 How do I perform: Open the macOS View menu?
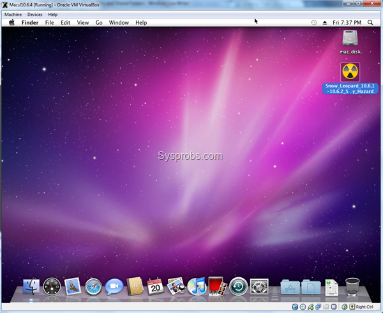coord(83,23)
